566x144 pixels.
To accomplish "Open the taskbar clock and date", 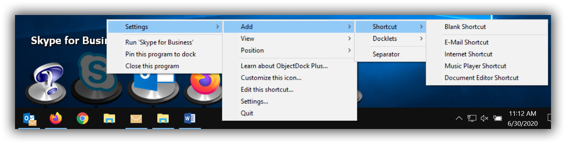I will pos(522,118).
